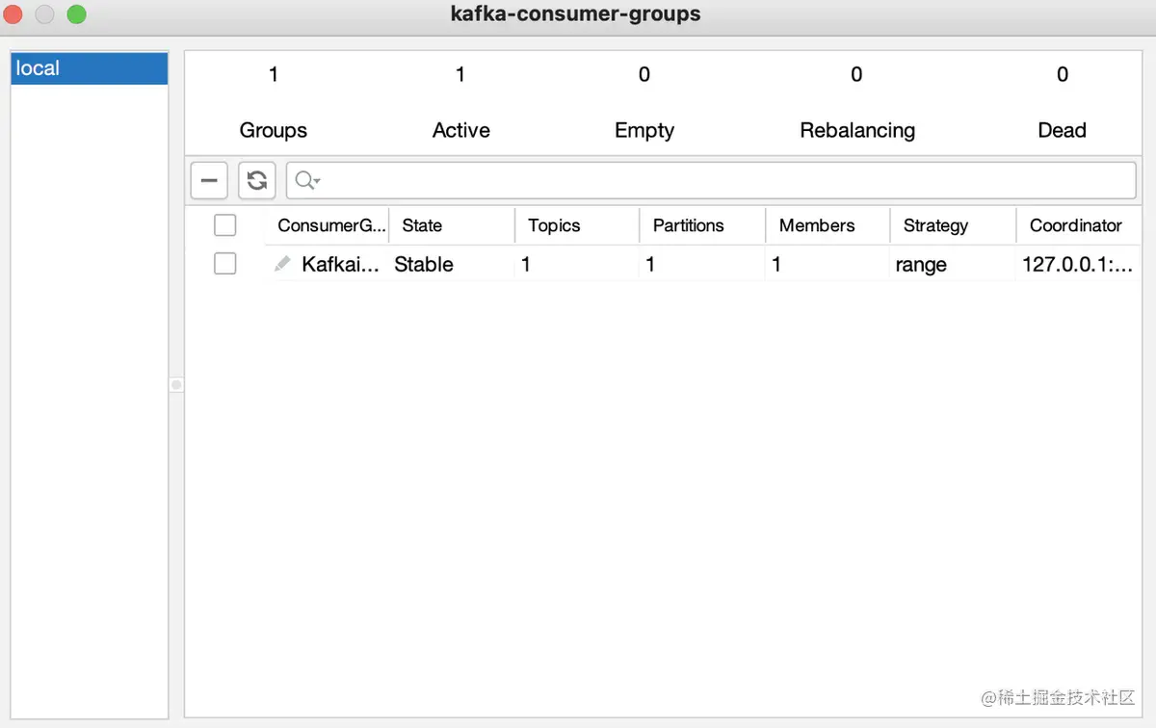Sort by ConsumerG... column header
Viewport: 1156px width, 728px height.
coord(330,225)
